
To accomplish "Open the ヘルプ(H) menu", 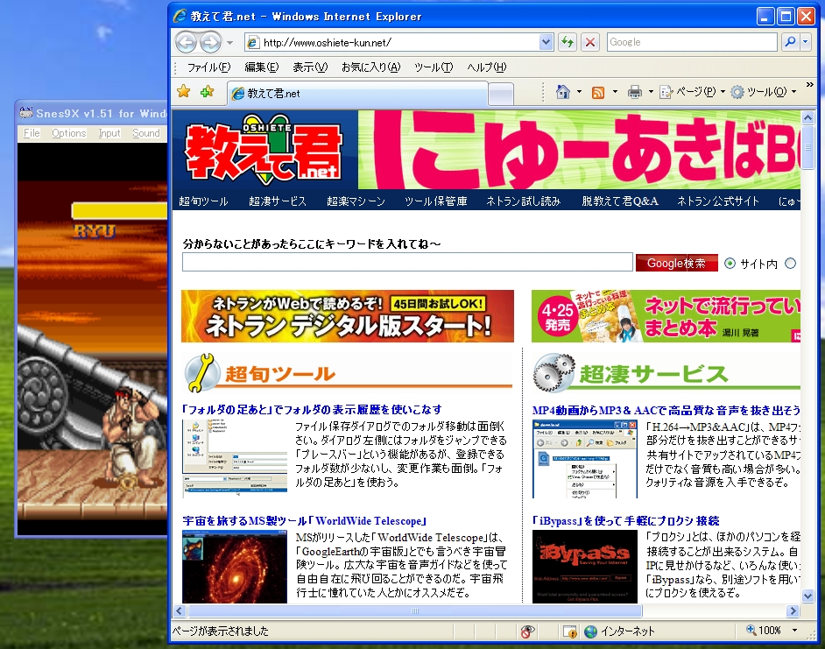I will [x=487, y=67].
